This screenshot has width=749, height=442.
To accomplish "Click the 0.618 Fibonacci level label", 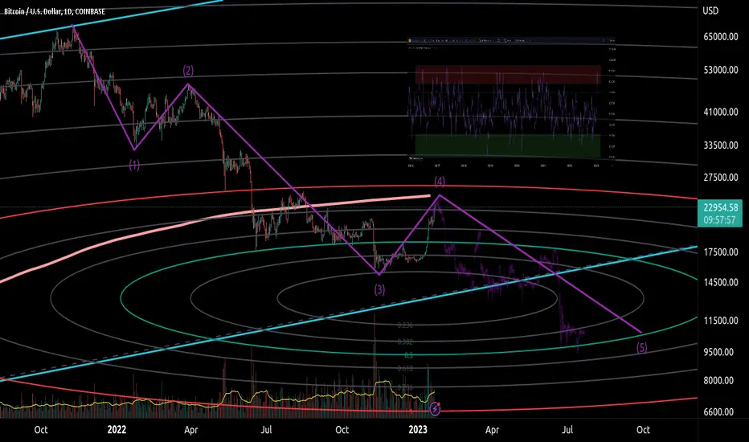I will (405, 368).
